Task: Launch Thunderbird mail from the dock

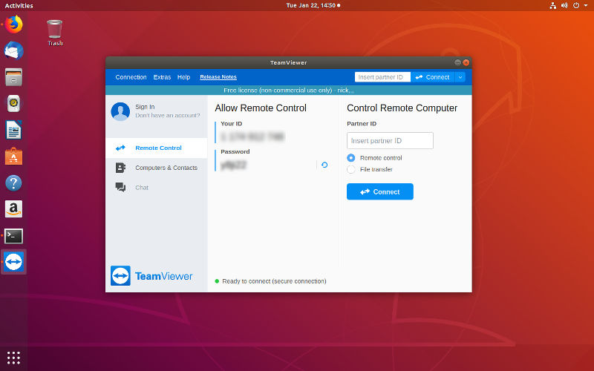Action: pyautogui.click(x=13, y=50)
